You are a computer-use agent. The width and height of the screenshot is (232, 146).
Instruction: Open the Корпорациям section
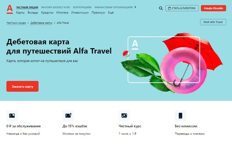point(82,7)
